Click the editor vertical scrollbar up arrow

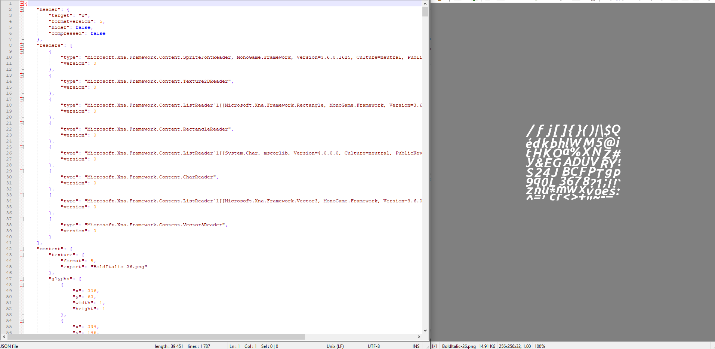coord(425,3)
